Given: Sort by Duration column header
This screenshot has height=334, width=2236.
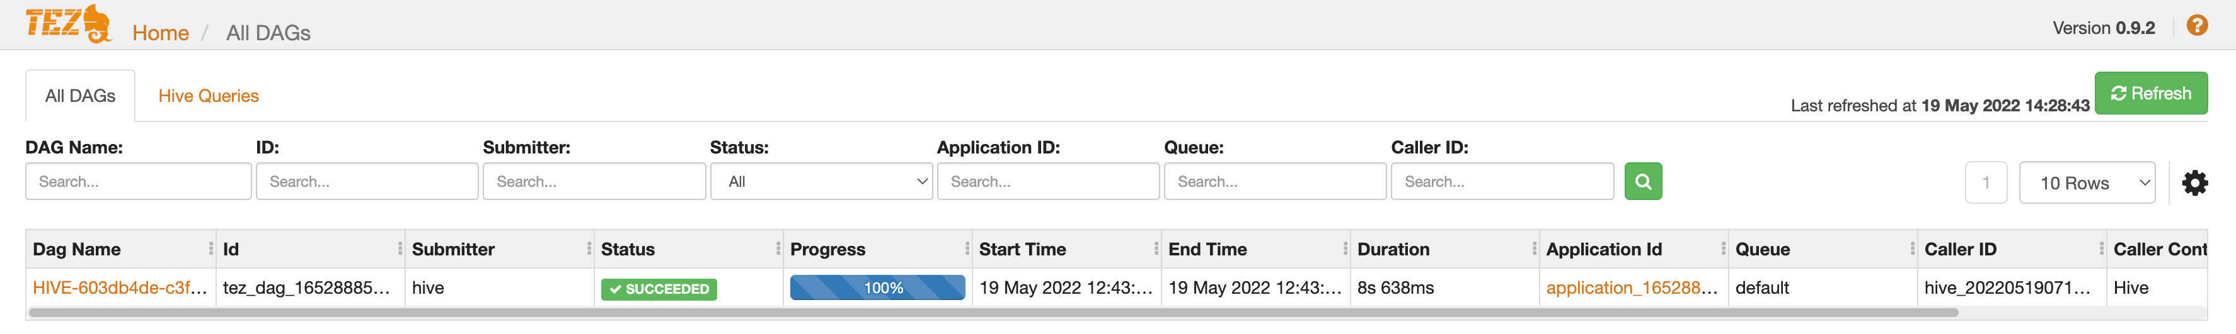Looking at the screenshot, I should coord(1392,249).
